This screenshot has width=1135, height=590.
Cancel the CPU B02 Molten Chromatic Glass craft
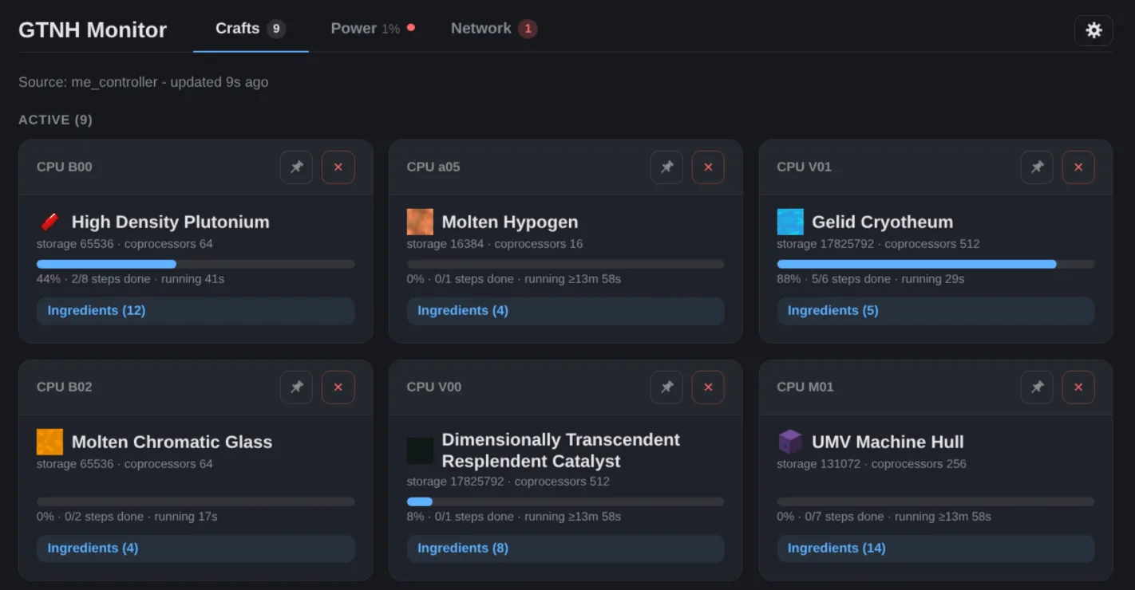(338, 387)
